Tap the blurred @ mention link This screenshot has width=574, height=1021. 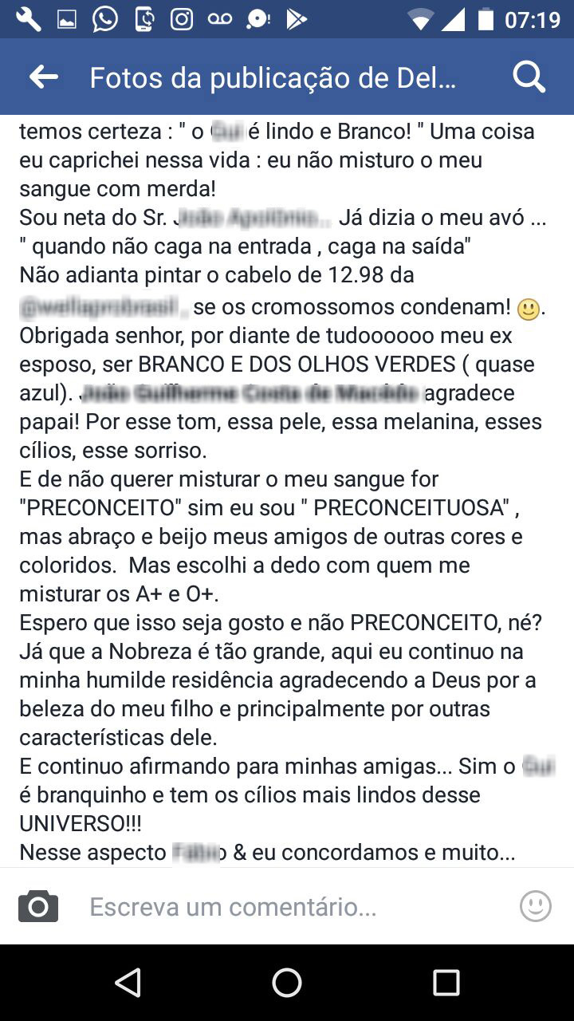(104, 307)
